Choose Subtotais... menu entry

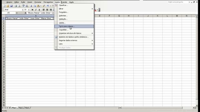pyautogui.click(x=74, y=16)
